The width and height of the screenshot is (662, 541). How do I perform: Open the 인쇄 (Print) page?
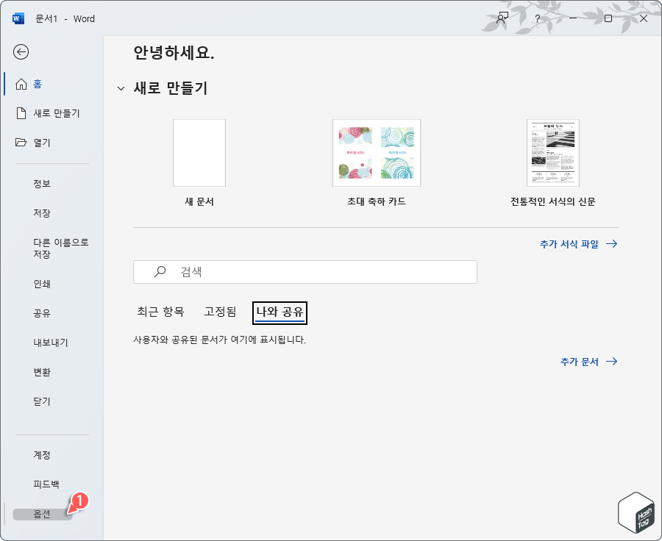click(41, 284)
